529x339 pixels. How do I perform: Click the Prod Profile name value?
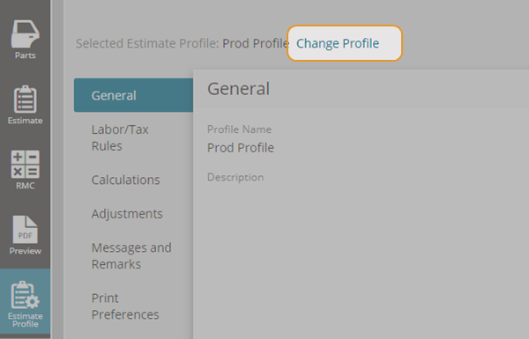(241, 148)
